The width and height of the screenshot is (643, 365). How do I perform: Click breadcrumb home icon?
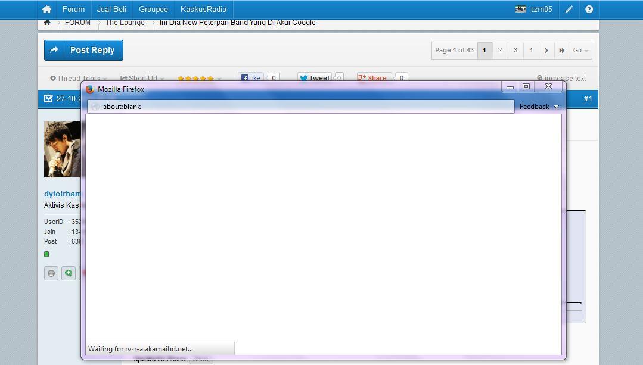click(47, 23)
